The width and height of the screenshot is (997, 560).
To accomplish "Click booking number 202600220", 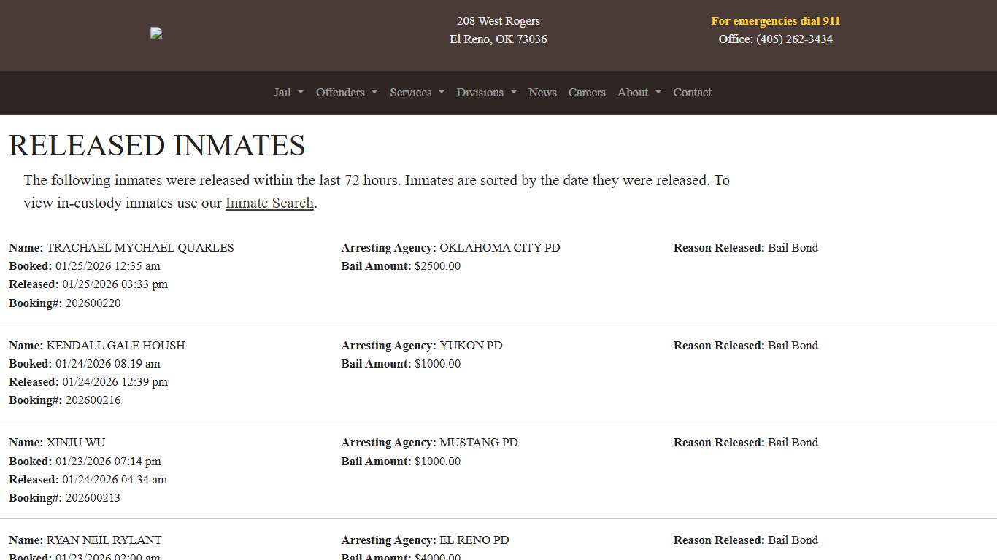I will point(93,303).
